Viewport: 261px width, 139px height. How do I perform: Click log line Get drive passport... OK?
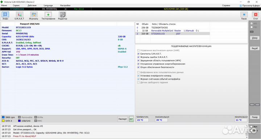click(25, 129)
